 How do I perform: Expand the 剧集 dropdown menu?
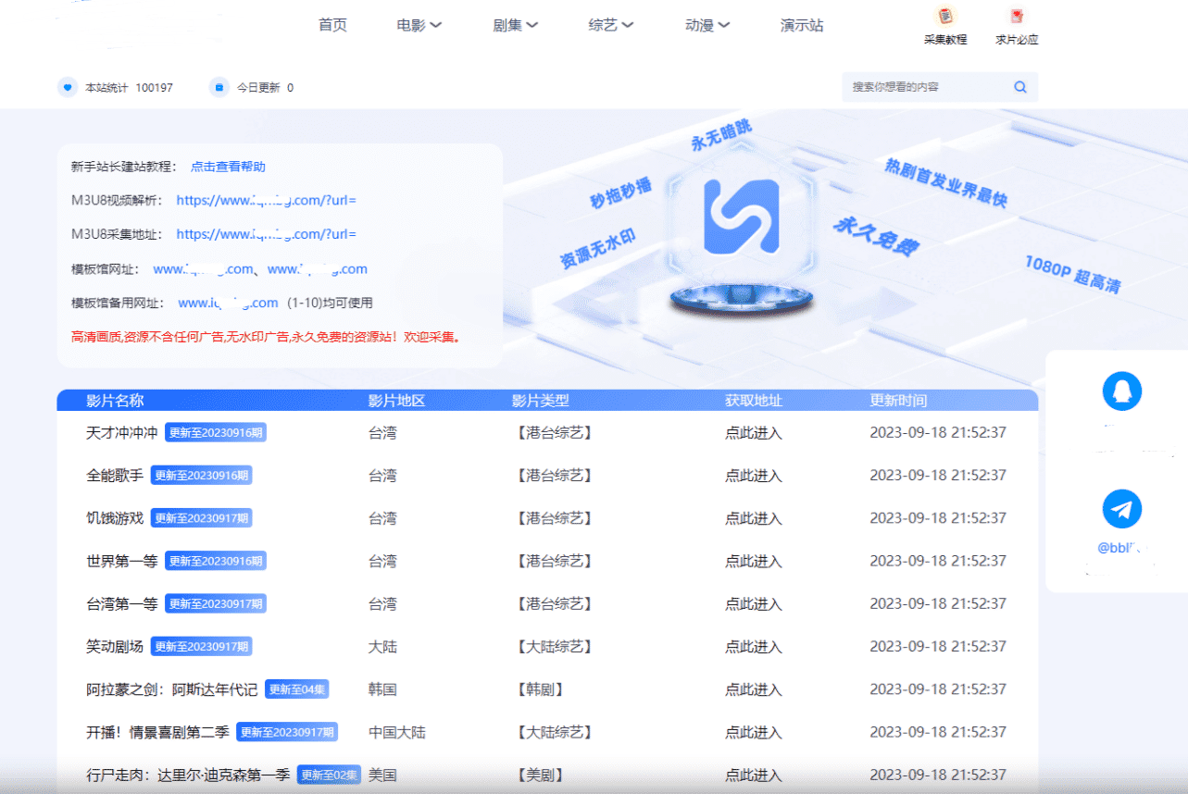(515, 25)
